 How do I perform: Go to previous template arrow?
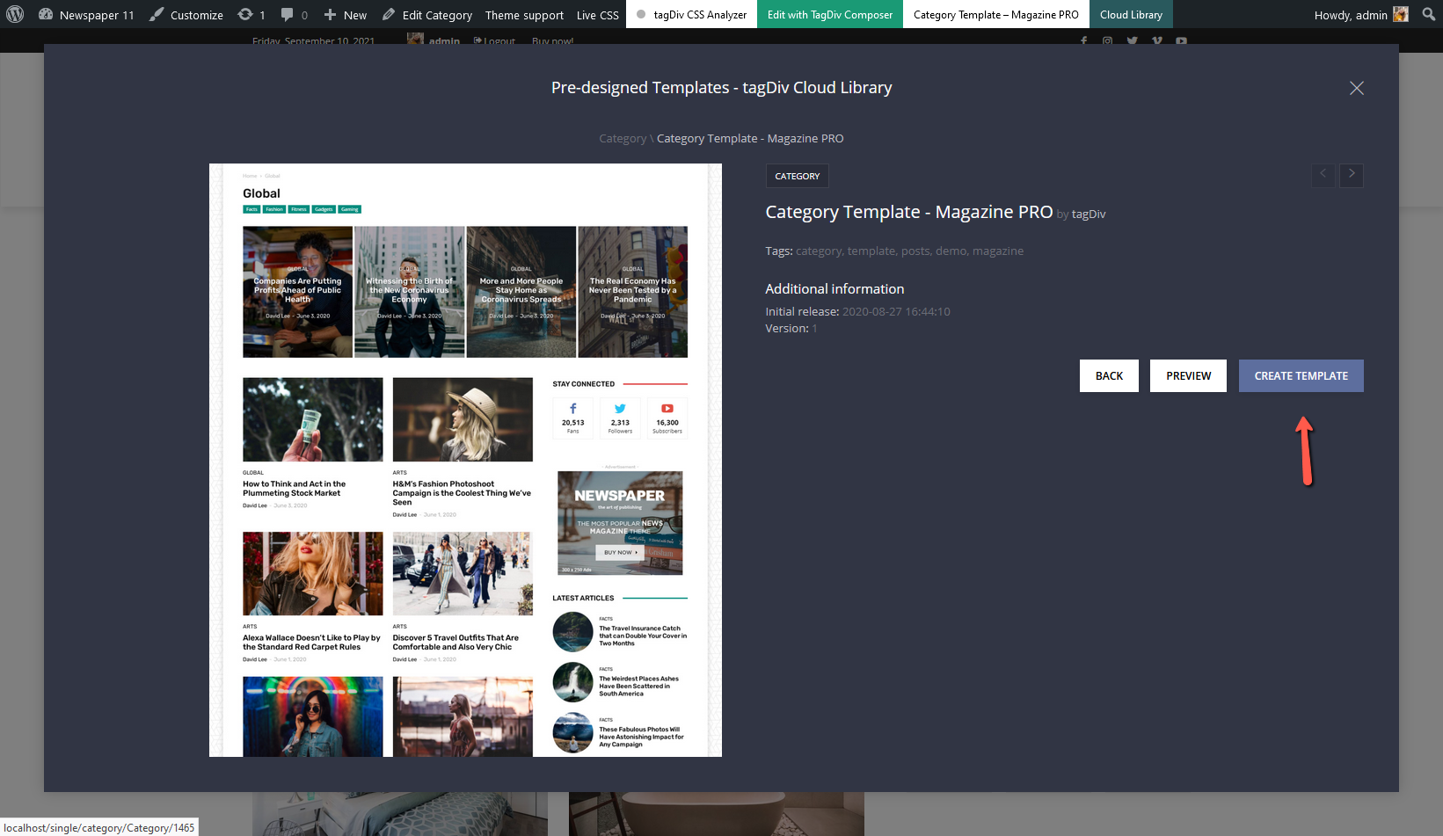pos(1323,175)
